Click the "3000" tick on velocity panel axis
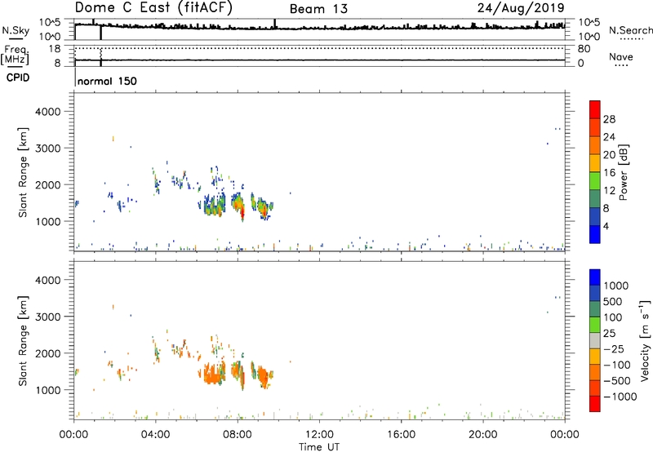Screen dimensions: 653x452 tap(47, 317)
